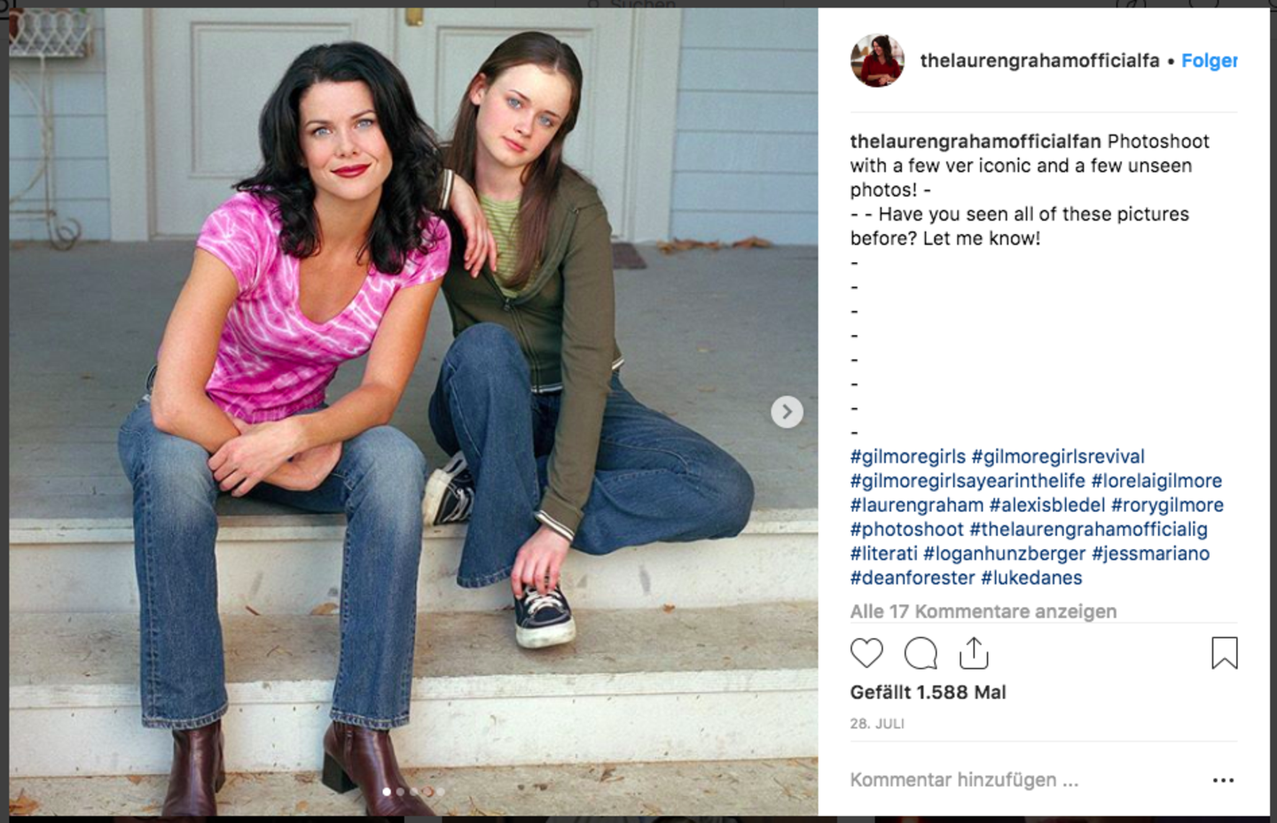Click the Kommentar hinzufügen input field
Image resolution: width=1277 pixels, height=823 pixels.
click(x=1020, y=780)
